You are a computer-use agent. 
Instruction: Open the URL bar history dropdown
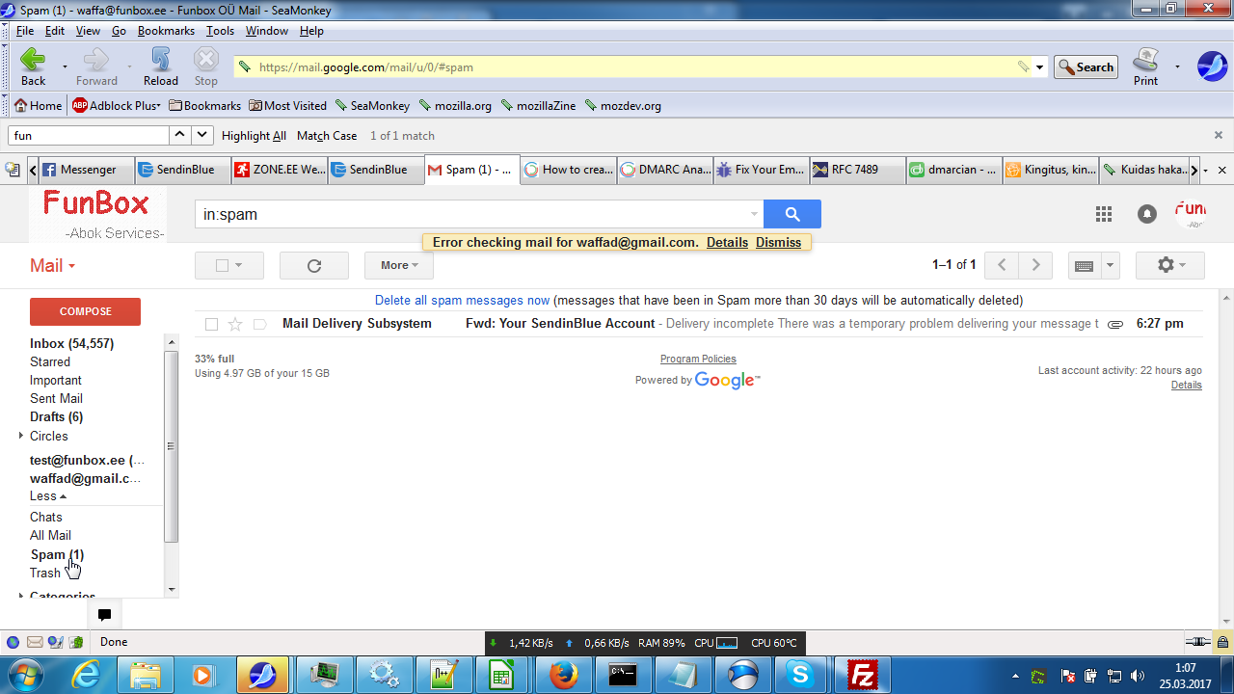[1039, 67]
